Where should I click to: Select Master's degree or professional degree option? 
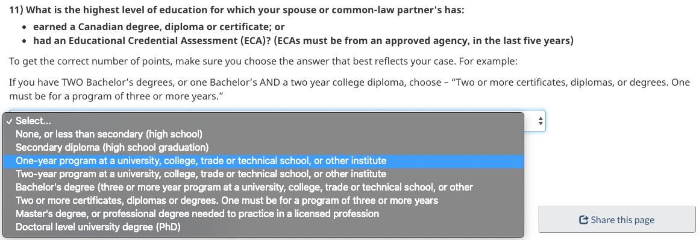pyautogui.click(x=263, y=213)
